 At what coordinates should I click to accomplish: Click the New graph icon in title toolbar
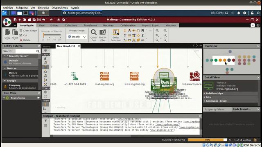15,20
